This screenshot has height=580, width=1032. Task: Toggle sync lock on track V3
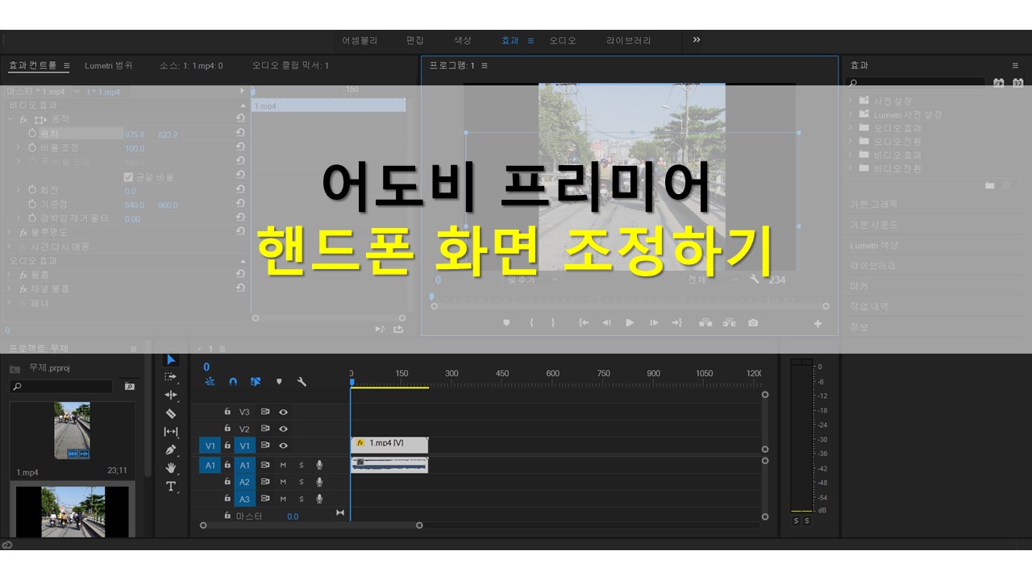click(265, 412)
